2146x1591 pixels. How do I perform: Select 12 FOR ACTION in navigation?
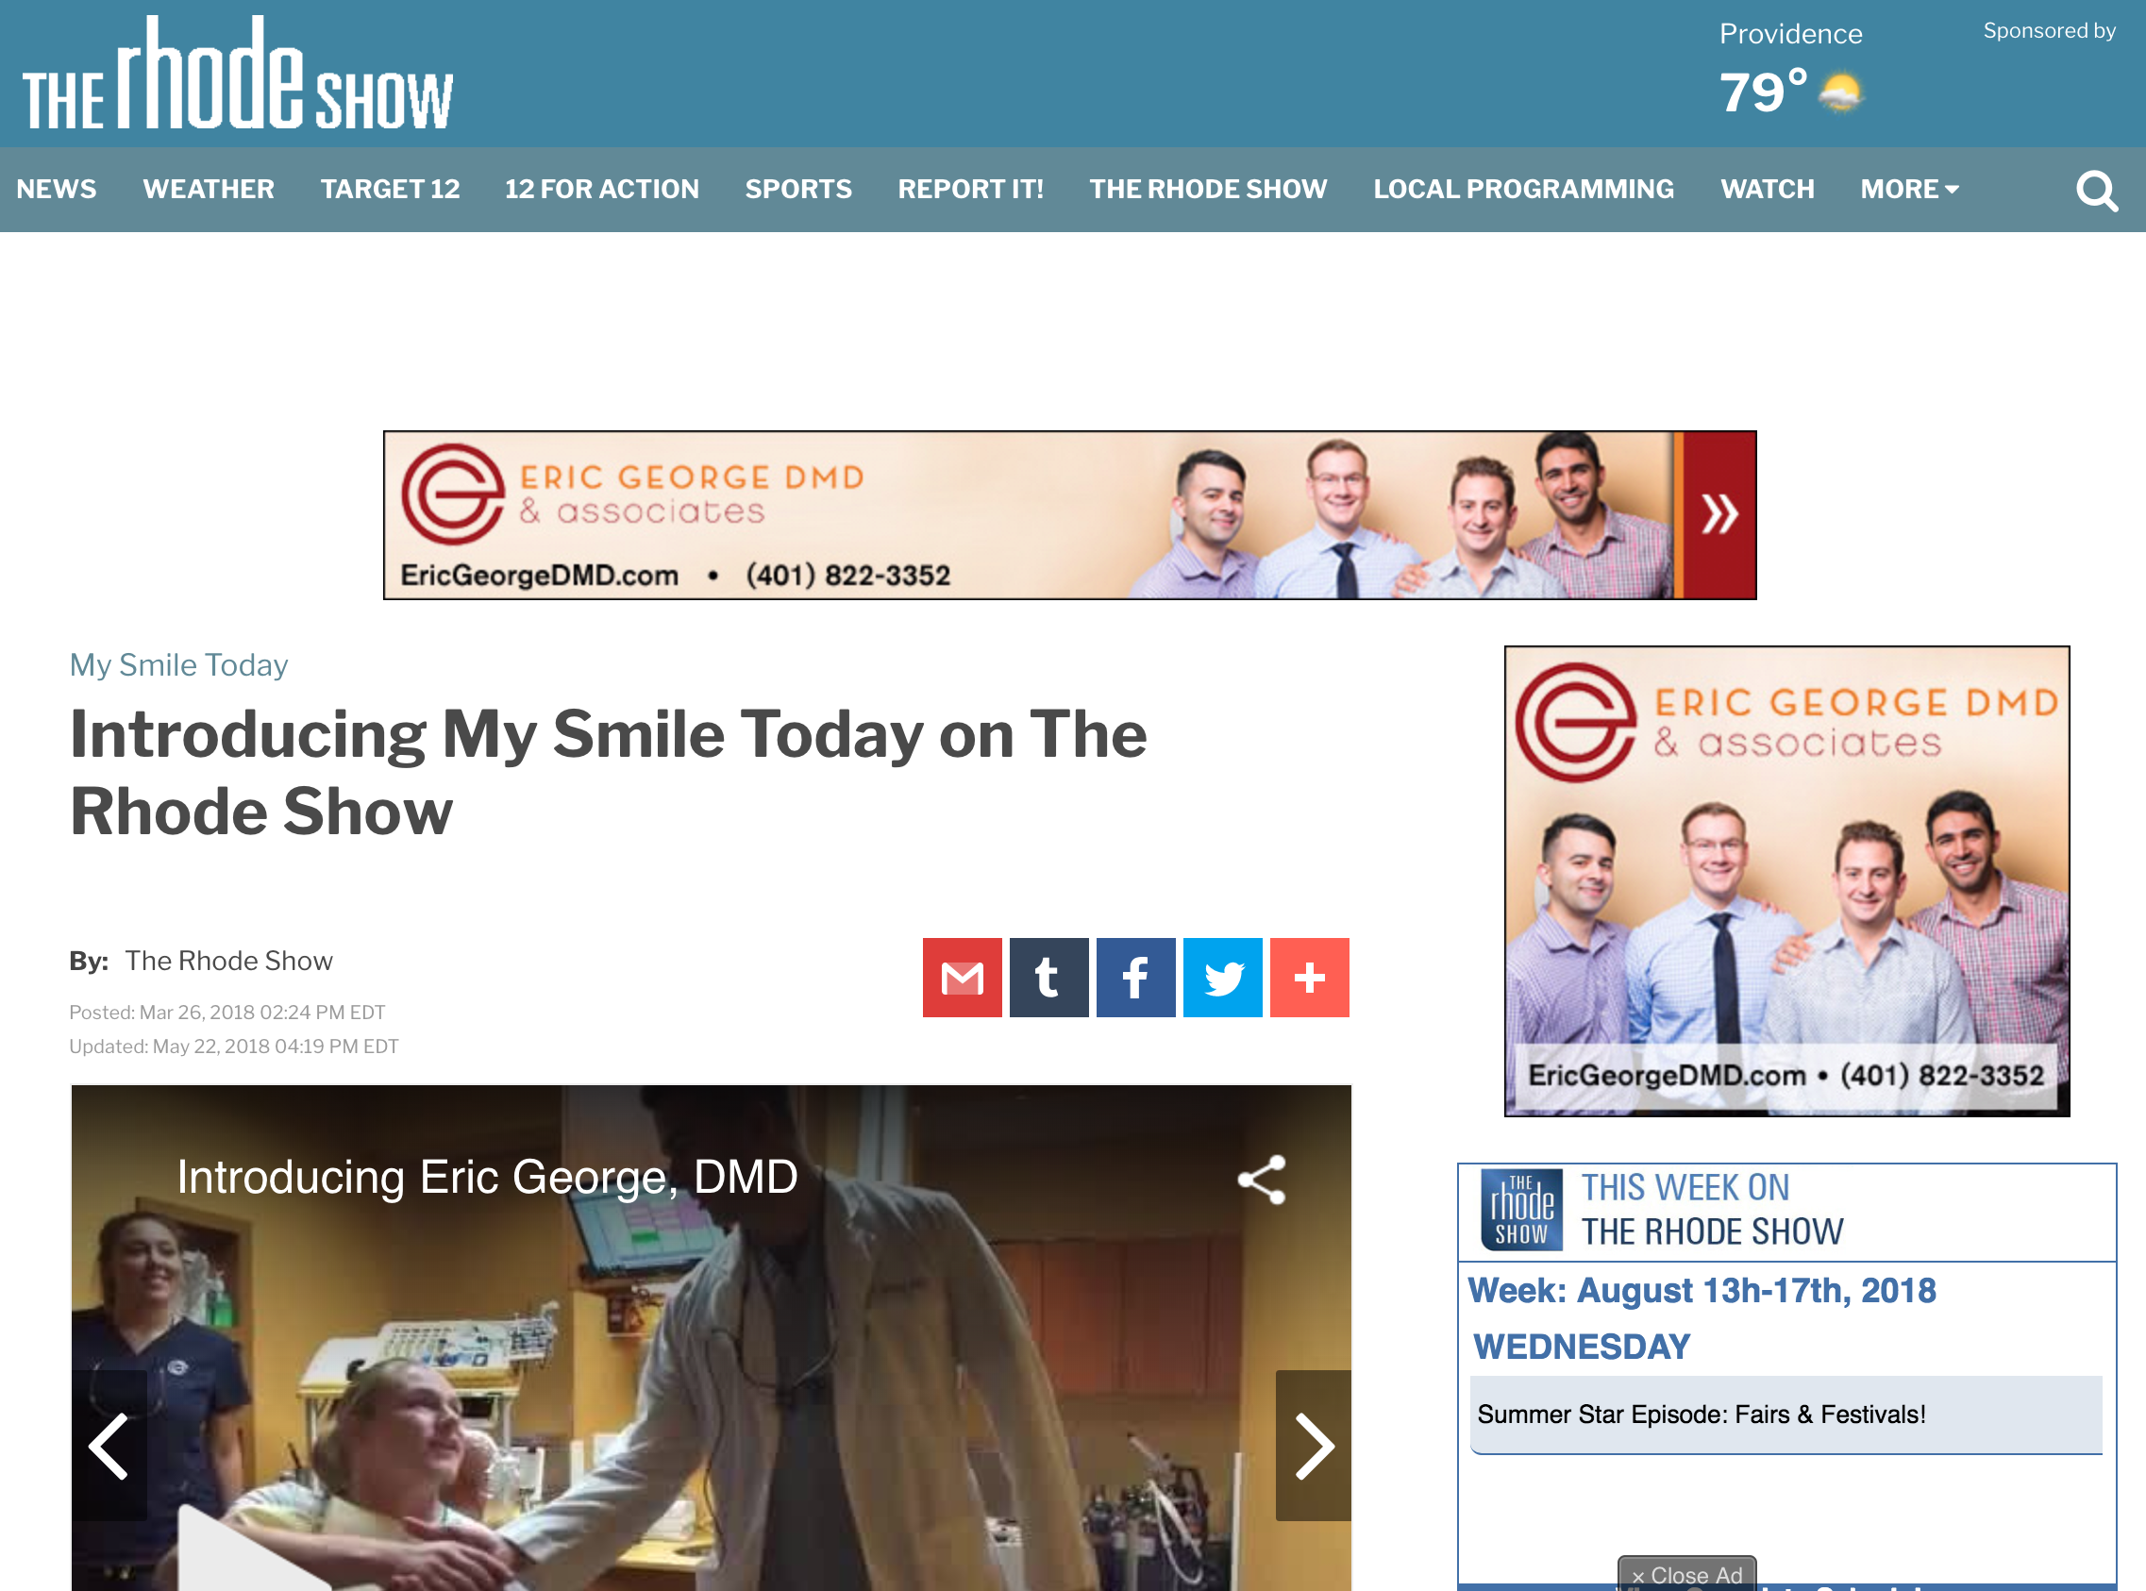[602, 189]
